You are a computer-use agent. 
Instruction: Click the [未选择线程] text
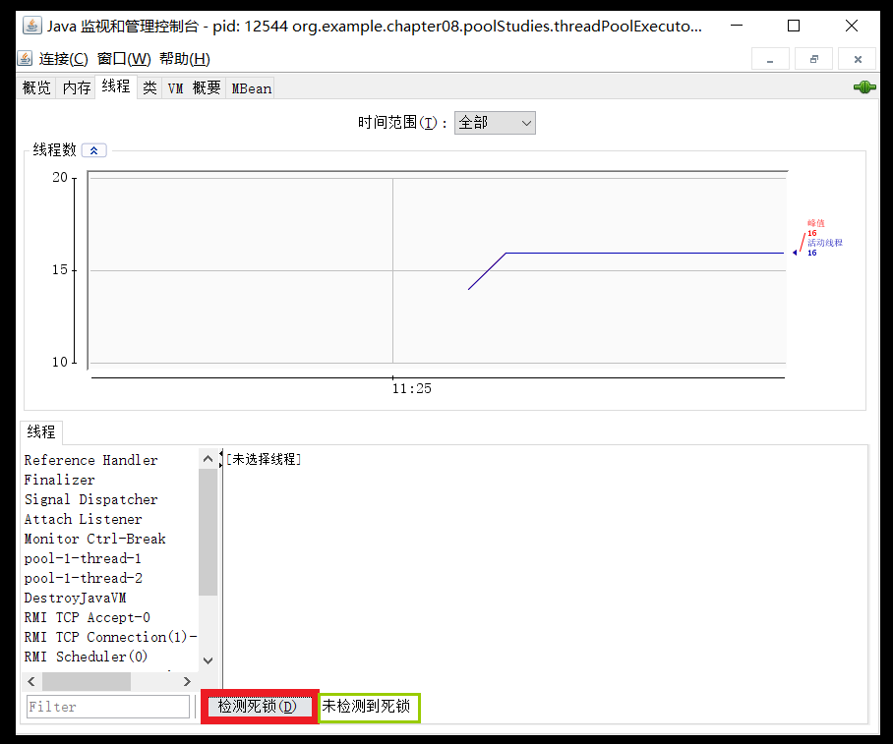pos(264,459)
